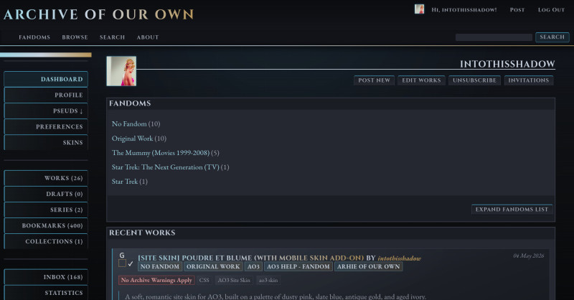Select Dashboard in the sidebar

[x=46, y=79]
